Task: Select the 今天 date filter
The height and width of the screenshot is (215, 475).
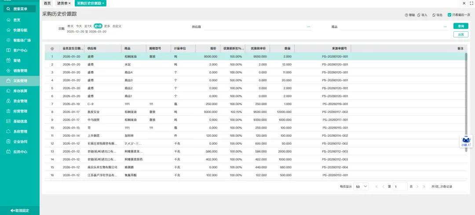Action: [x=79, y=26]
